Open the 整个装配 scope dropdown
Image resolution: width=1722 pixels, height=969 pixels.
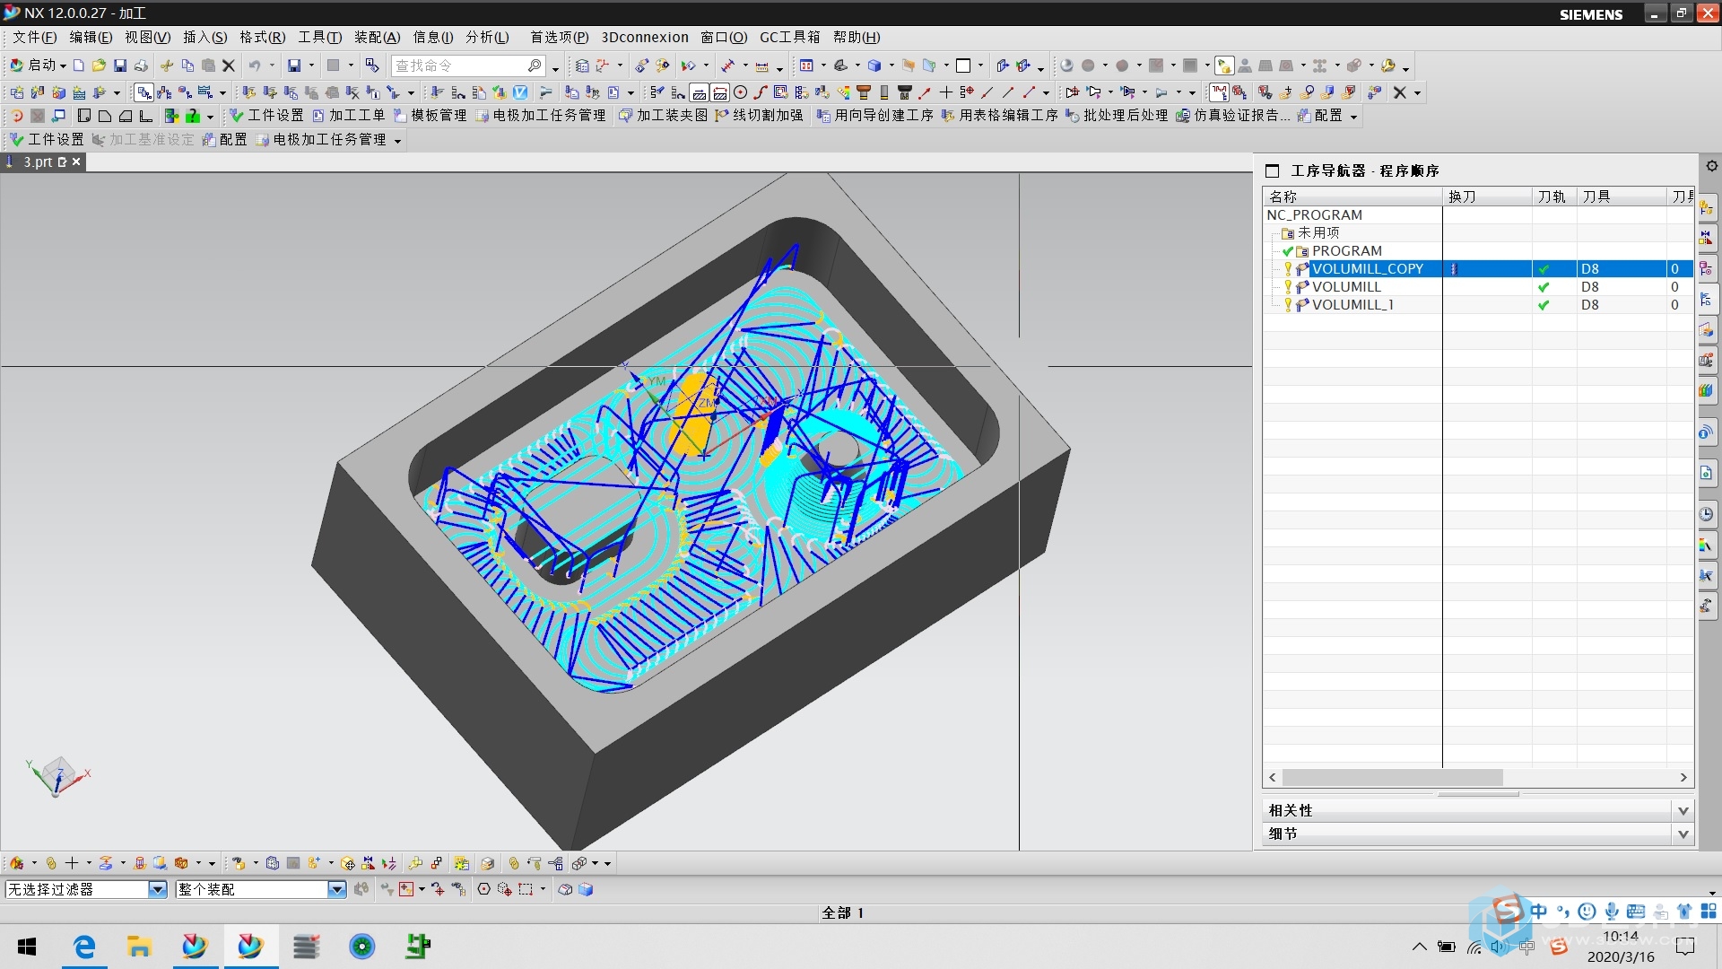337,889
